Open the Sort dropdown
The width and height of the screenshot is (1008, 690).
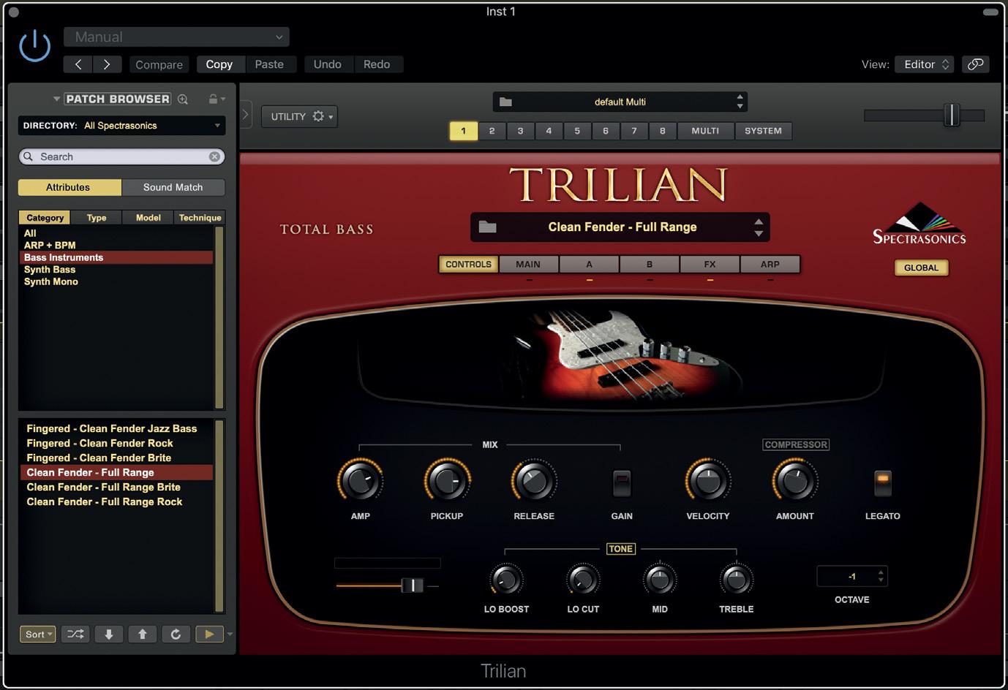click(38, 634)
